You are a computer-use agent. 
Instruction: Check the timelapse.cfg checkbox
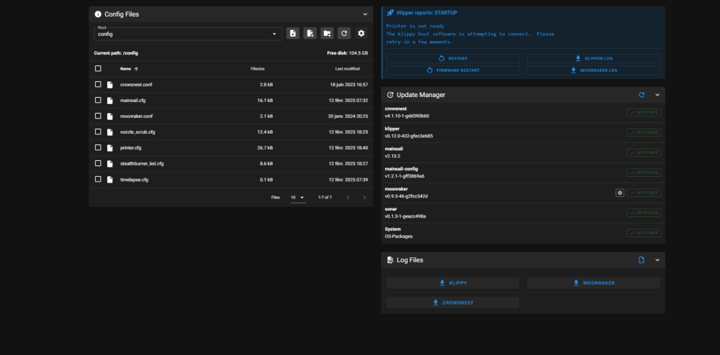coord(98,179)
